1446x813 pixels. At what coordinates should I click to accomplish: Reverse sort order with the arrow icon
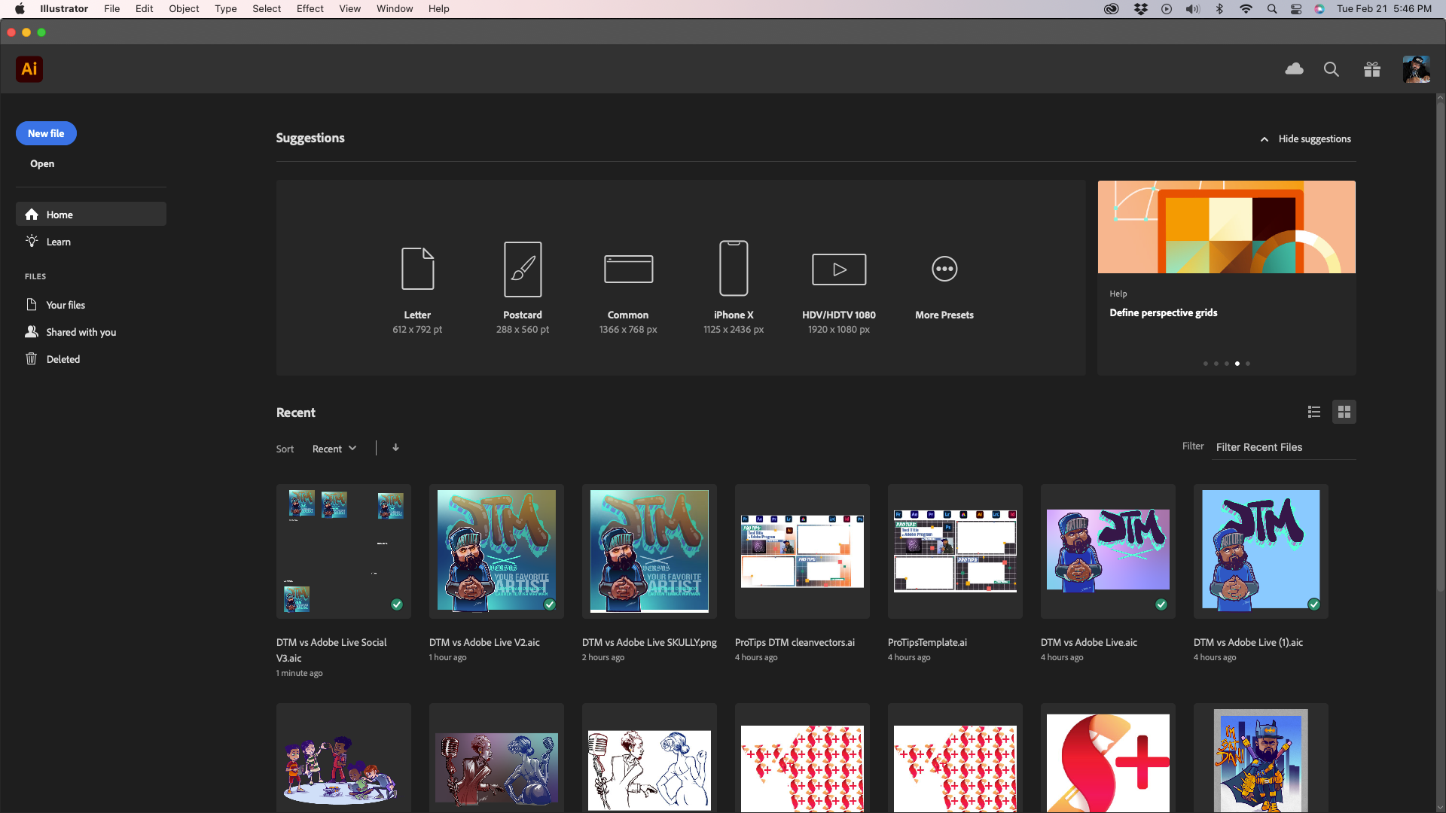(x=395, y=448)
